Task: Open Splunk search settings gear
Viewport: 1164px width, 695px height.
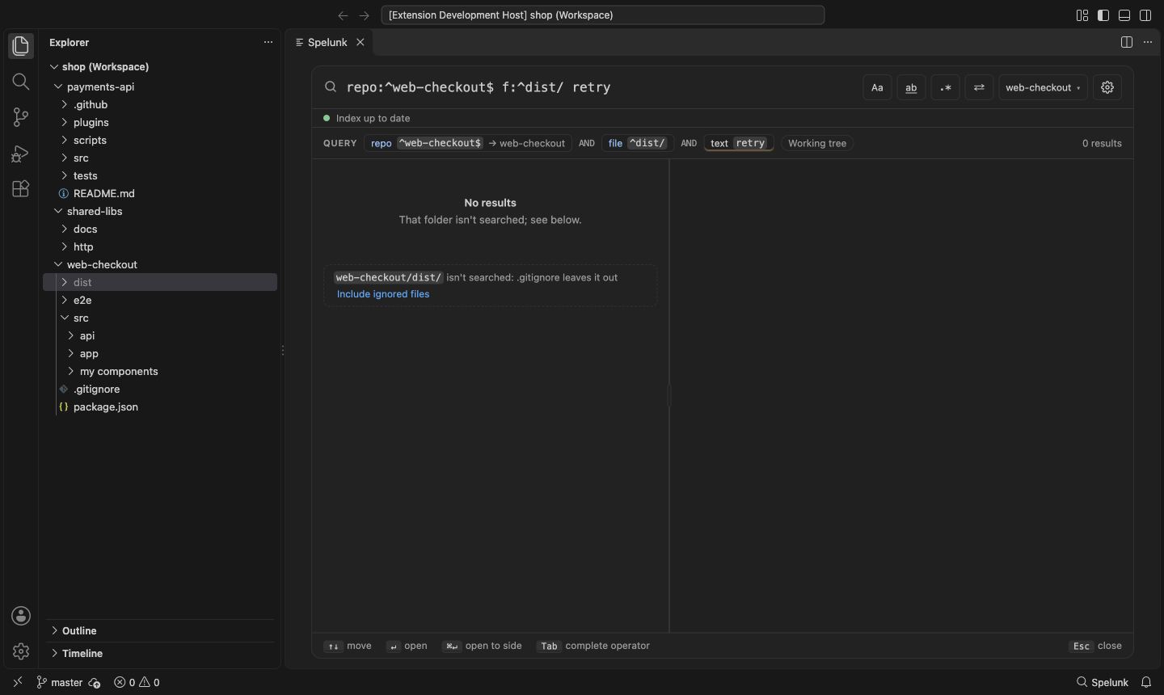Action: [x=1107, y=87]
